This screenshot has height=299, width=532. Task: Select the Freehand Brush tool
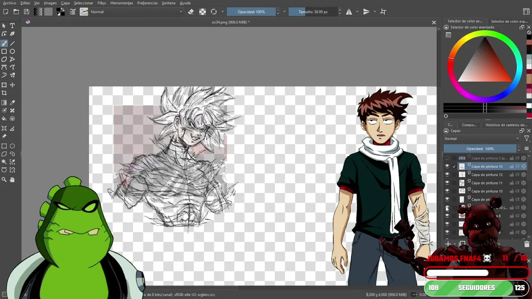pyautogui.click(x=4, y=43)
